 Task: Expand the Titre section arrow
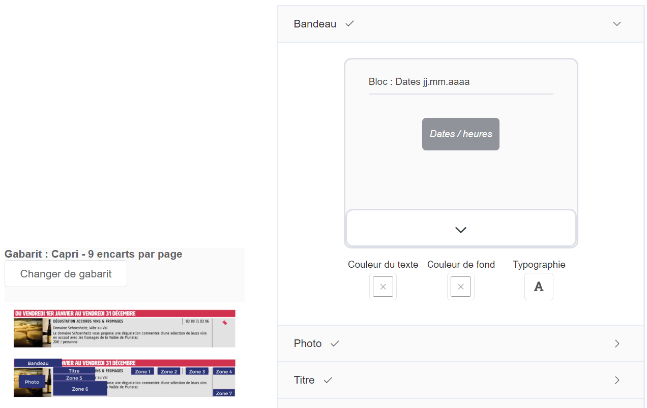tap(617, 380)
